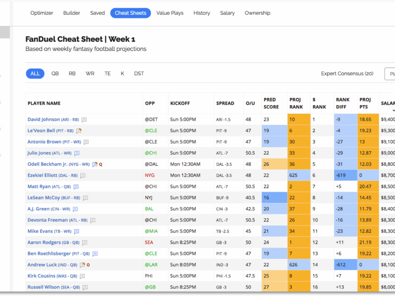
Task: Open the note icon beside Julio Jones
Action: (77, 153)
